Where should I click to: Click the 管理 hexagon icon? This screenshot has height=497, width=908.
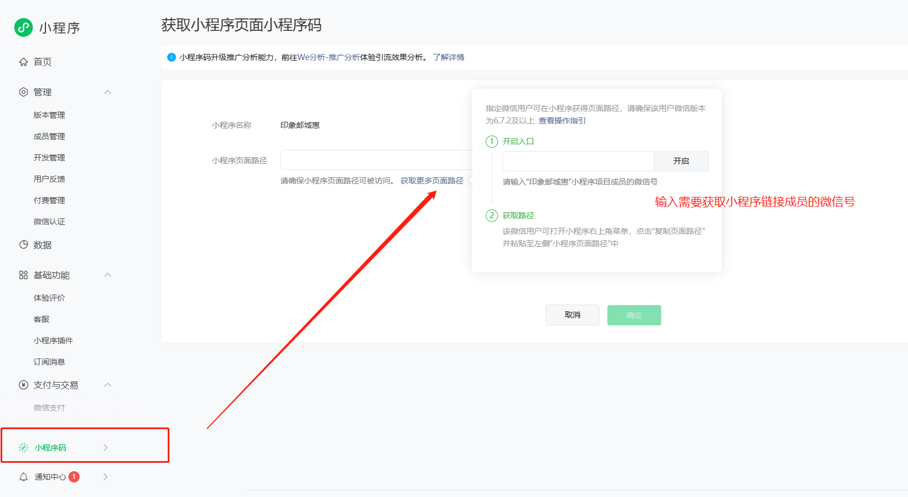24,92
